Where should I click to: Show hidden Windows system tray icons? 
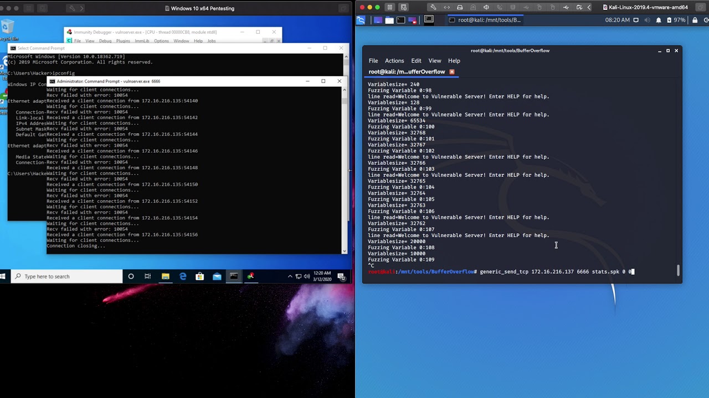(x=290, y=276)
